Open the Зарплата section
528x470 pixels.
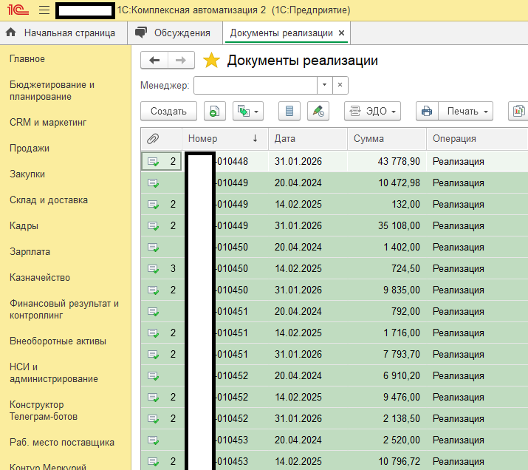coord(30,252)
